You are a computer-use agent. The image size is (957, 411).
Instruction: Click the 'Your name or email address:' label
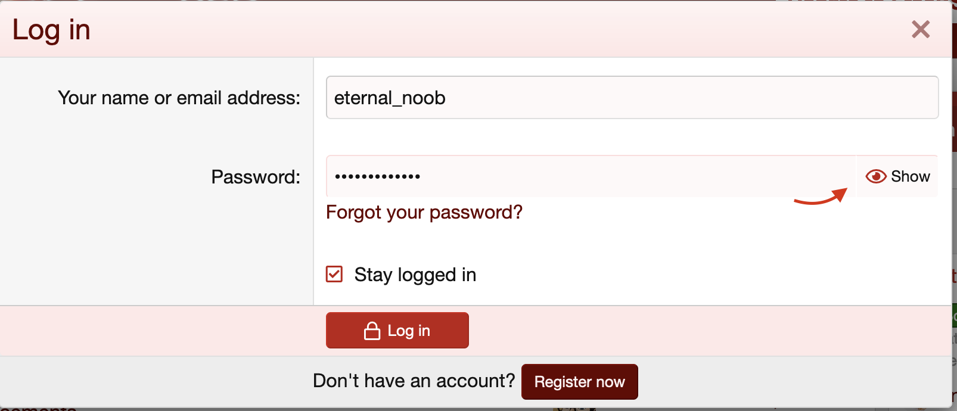(179, 98)
